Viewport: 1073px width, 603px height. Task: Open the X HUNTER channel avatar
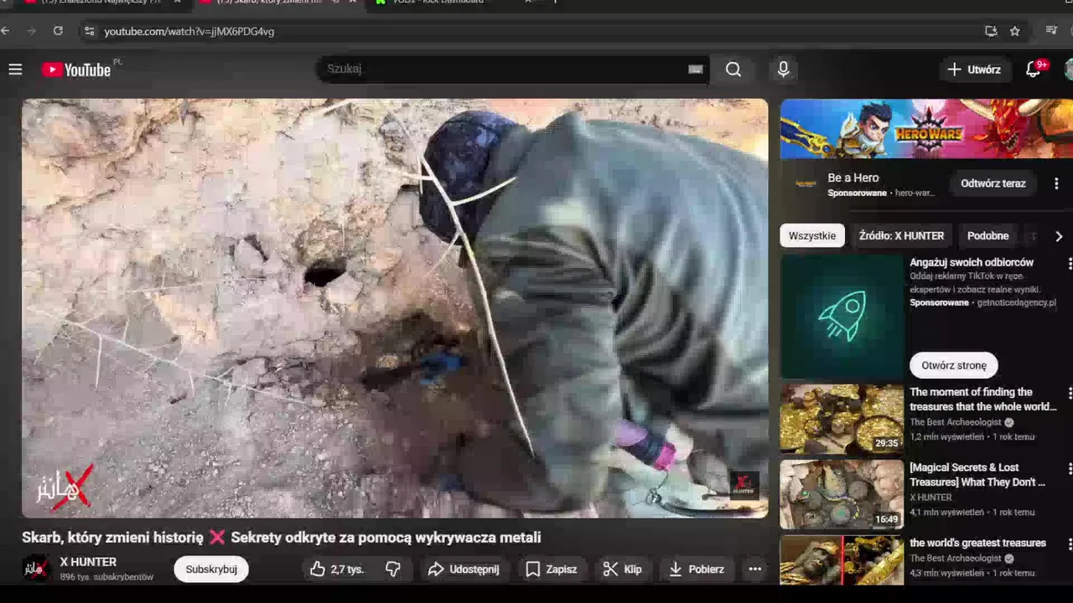point(35,569)
